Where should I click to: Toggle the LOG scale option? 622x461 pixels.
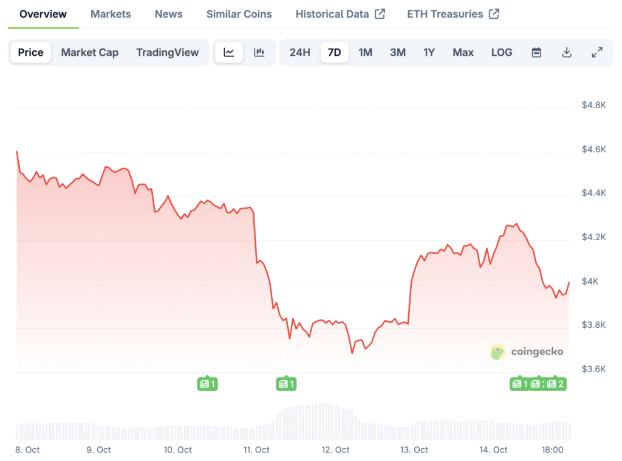pos(502,52)
